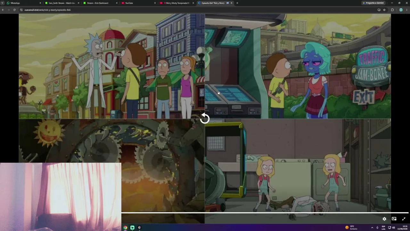This screenshot has height=231, width=410.
Task: Show hidden system tray icons
Action: pyautogui.click(x=372, y=227)
